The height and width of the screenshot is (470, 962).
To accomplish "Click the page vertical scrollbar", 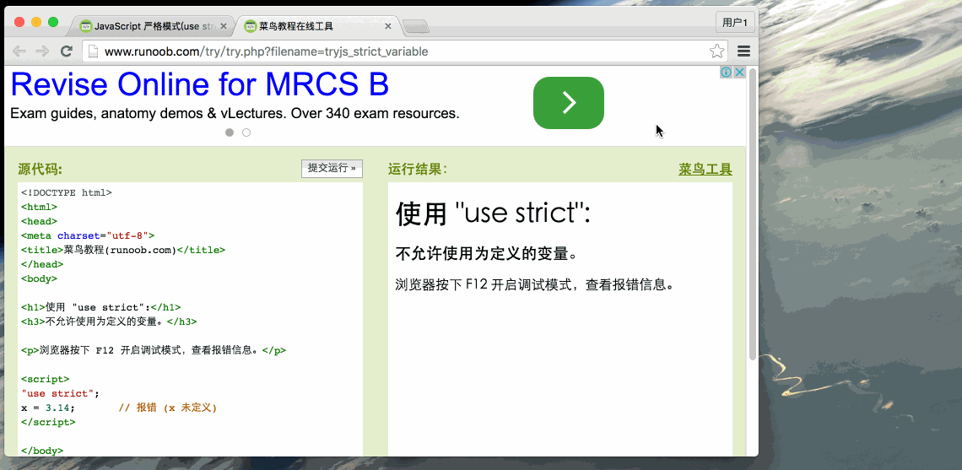I will (x=753, y=215).
